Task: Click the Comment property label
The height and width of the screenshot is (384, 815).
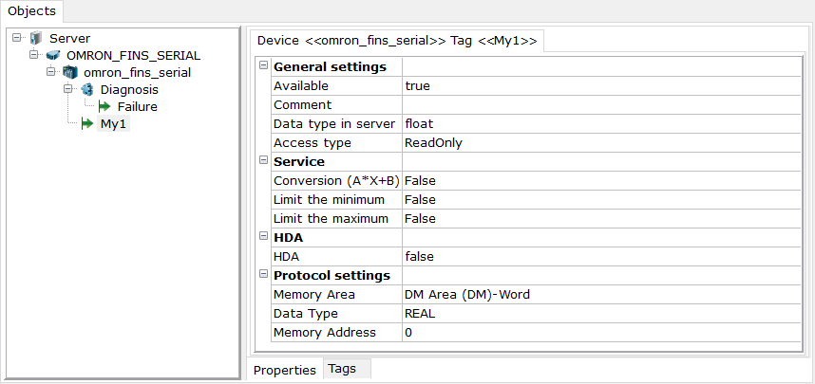Action: pos(302,105)
